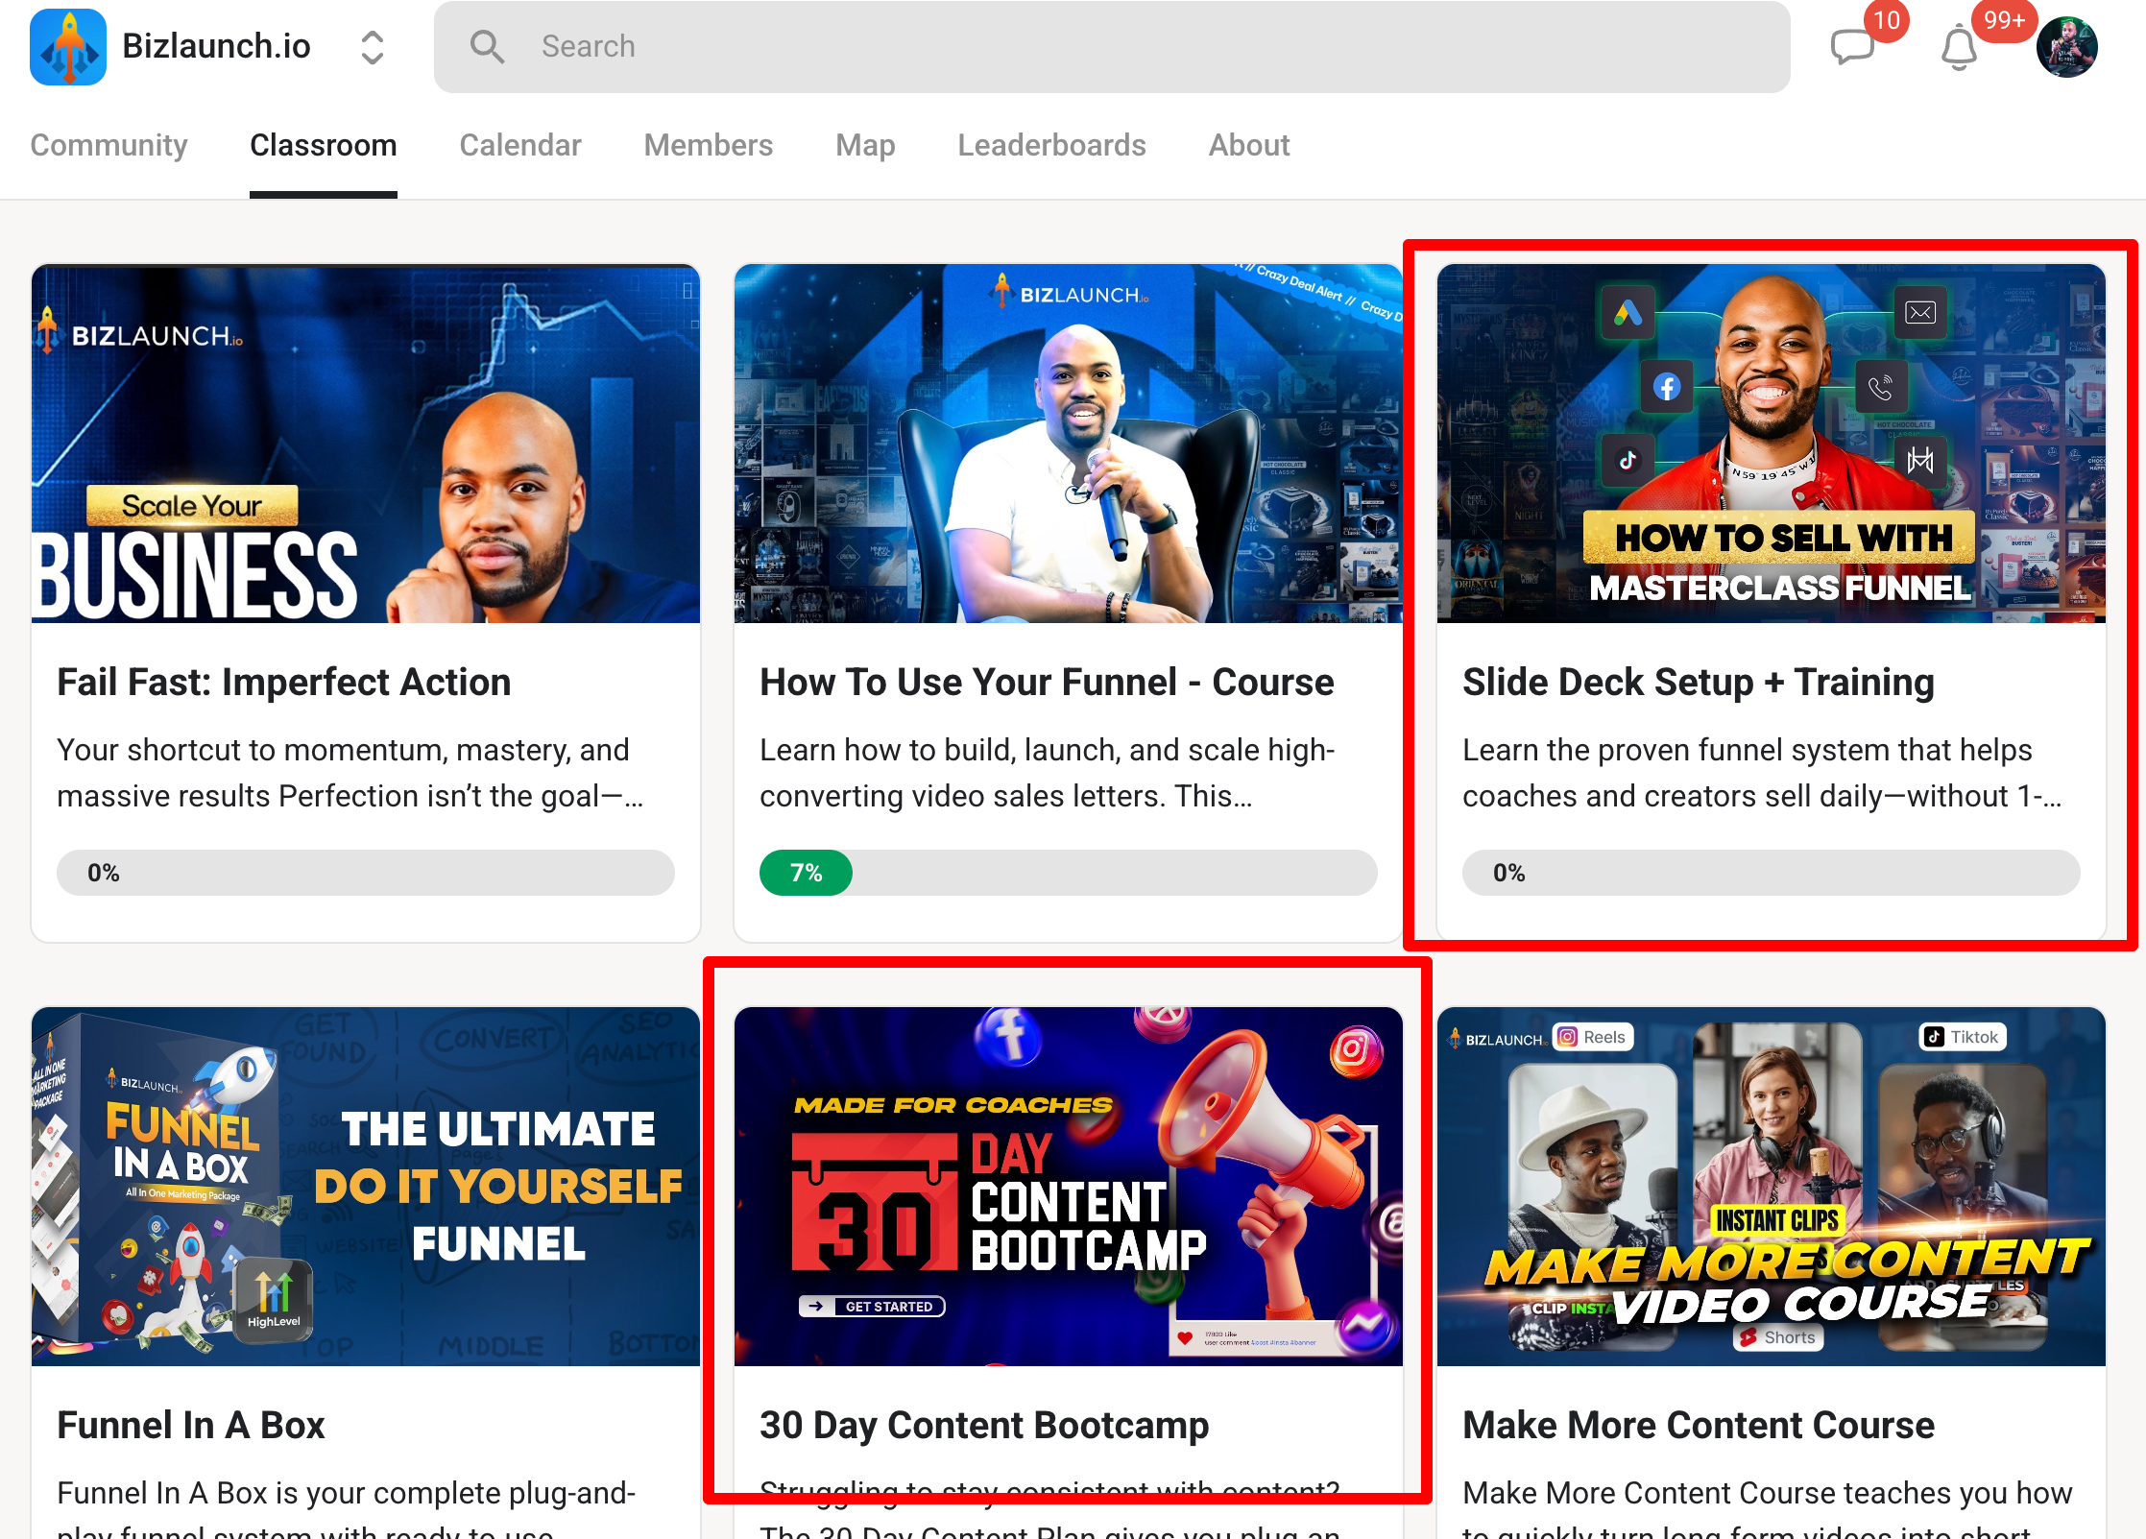The image size is (2146, 1539).
Task: Expand the community switcher chevrons
Action: [373, 47]
